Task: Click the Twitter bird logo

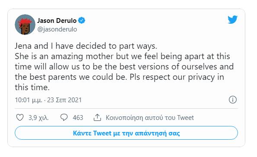Action: 232,19
